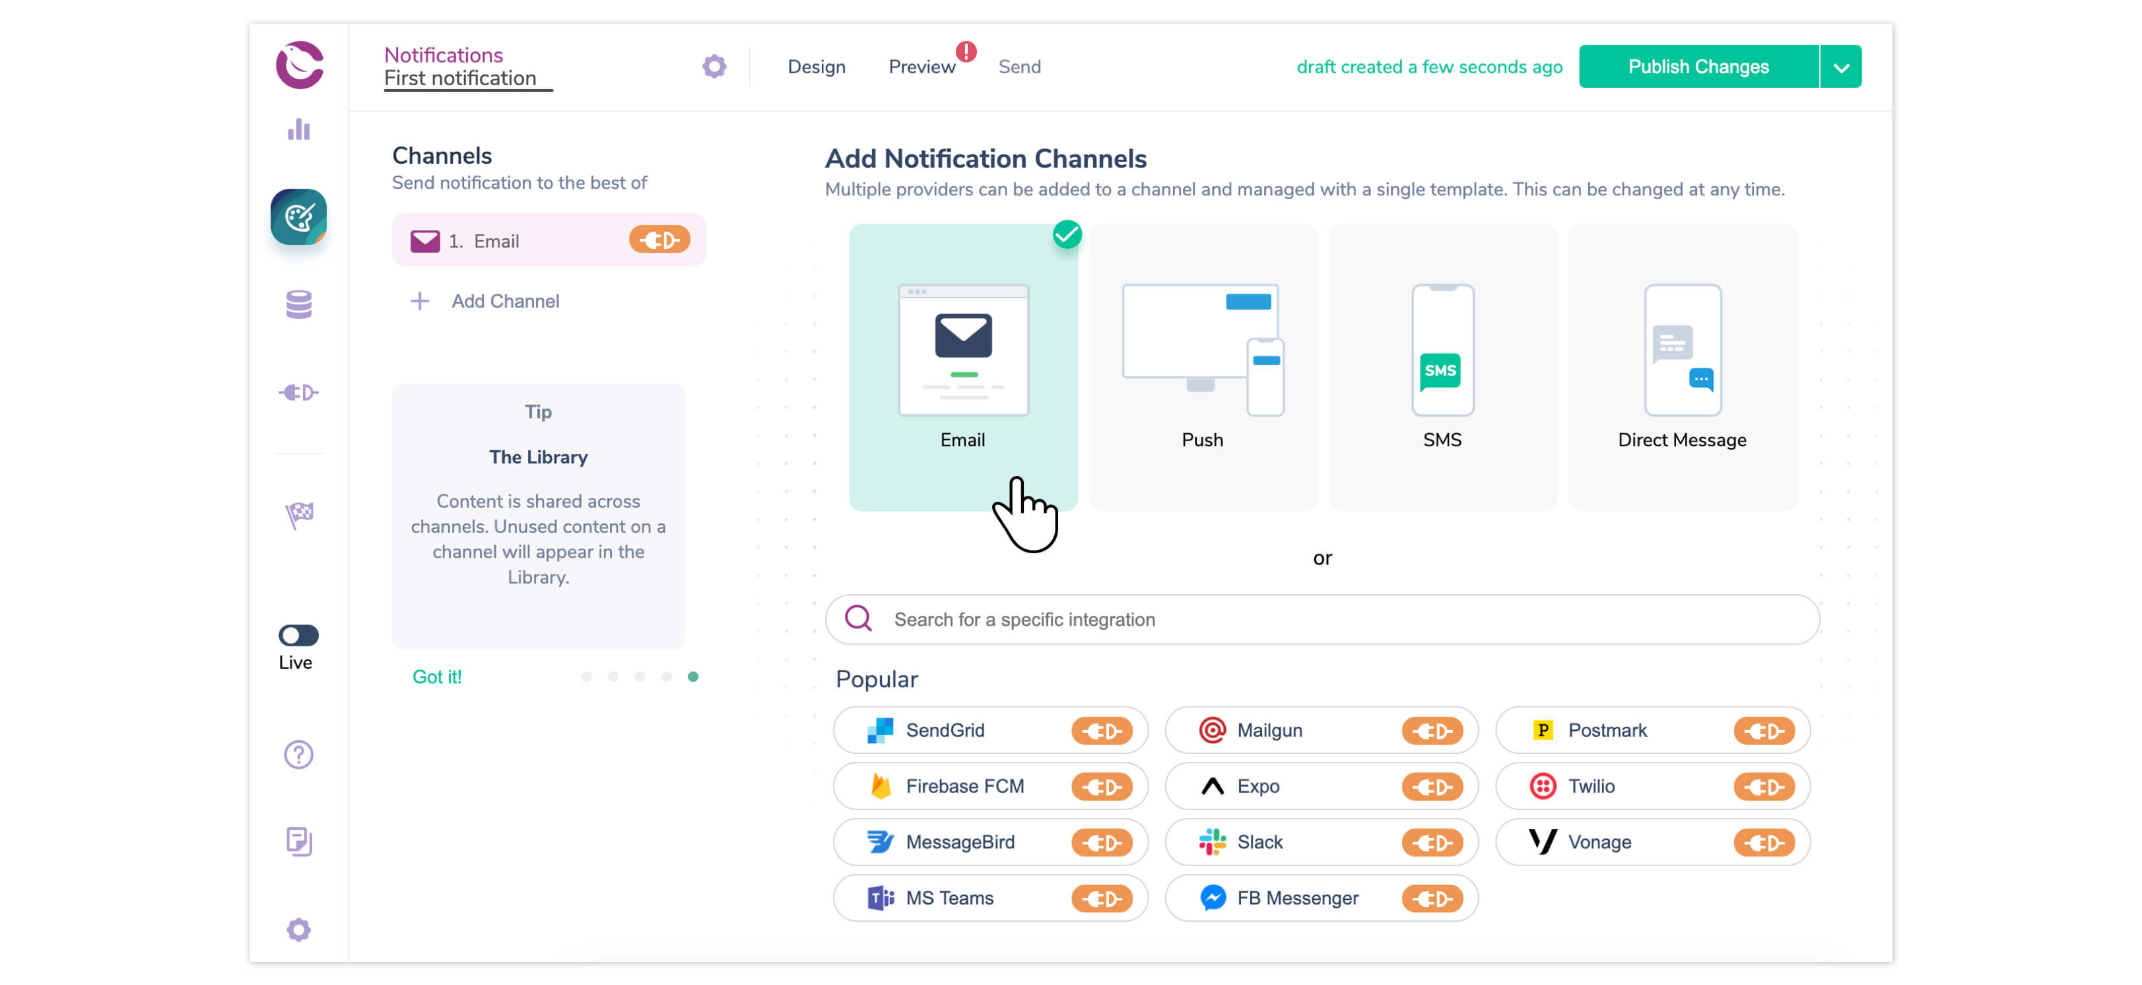Open the data/database section from sidebar
2142x985 pixels.
pyautogui.click(x=298, y=305)
